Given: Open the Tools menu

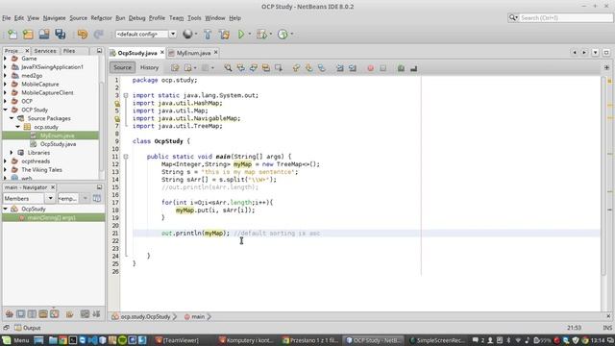Looking at the screenshot, I should point(194,18).
